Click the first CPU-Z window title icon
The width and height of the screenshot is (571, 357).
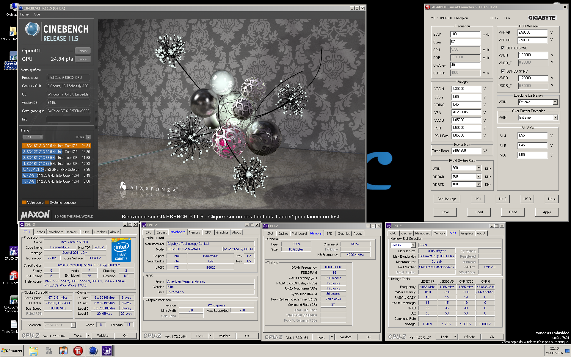22,225
